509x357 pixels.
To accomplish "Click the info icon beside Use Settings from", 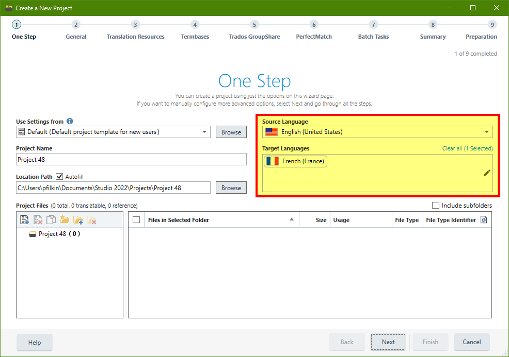I will point(70,121).
